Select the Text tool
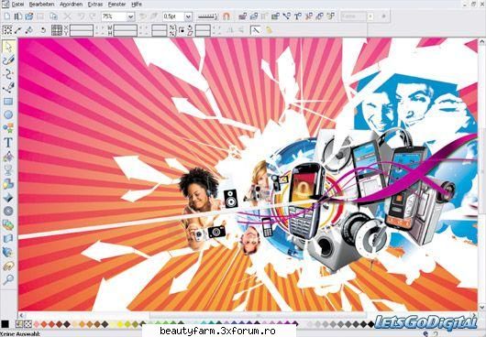Viewport: 486px width, 337px height. click(x=8, y=142)
